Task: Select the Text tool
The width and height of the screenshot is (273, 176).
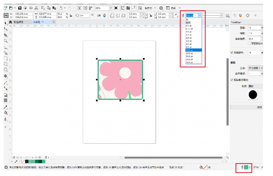Action: click(6, 76)
